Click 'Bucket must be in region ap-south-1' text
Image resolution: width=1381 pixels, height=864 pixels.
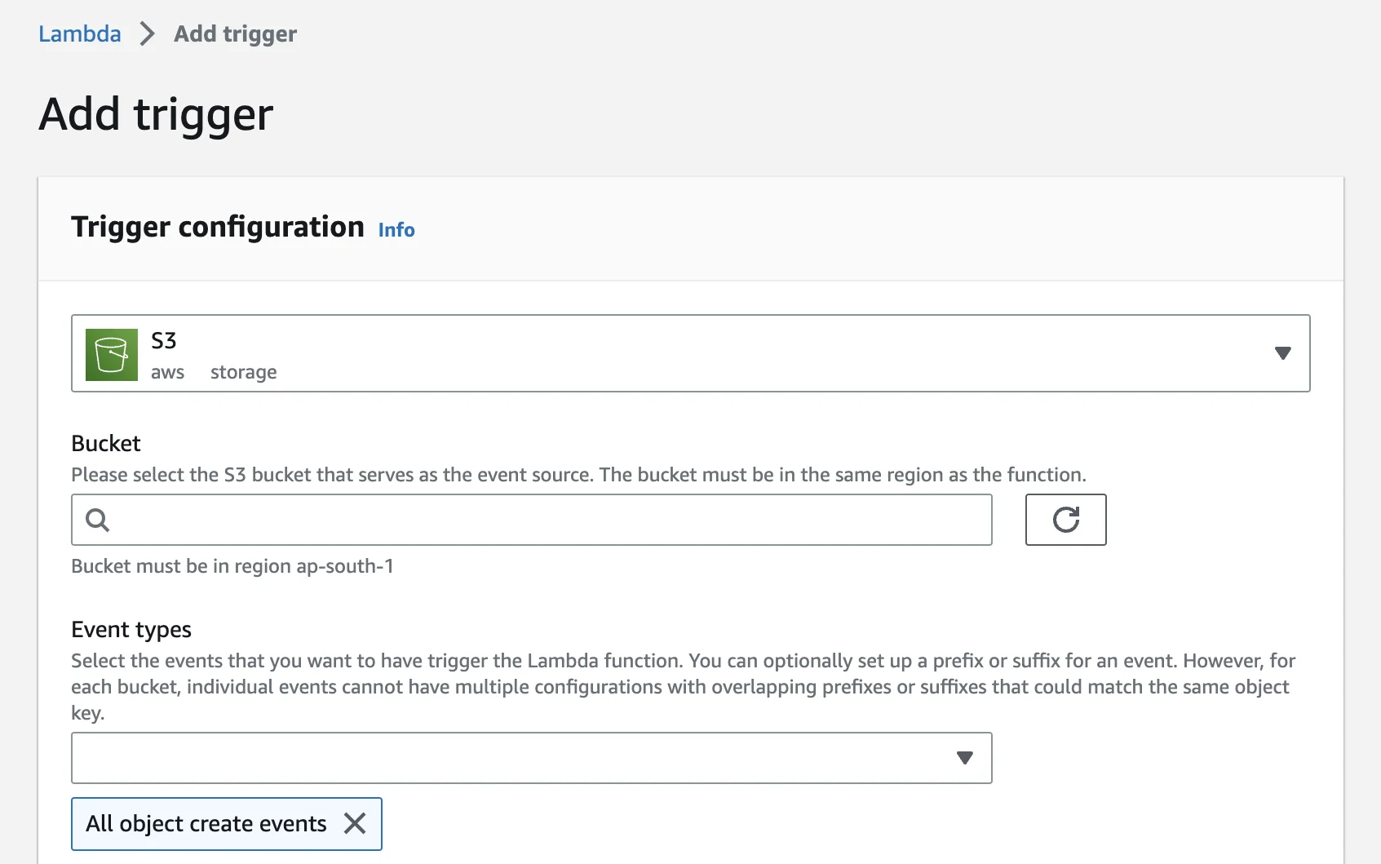(232, 566)
